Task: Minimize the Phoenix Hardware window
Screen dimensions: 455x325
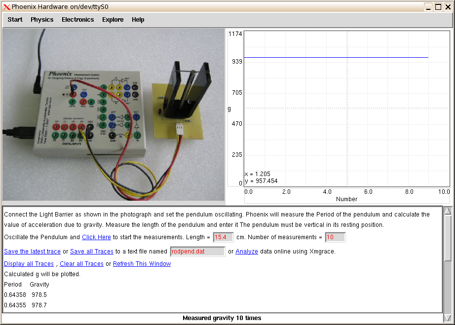Action: pyautogui.click(x=428, y=7)
